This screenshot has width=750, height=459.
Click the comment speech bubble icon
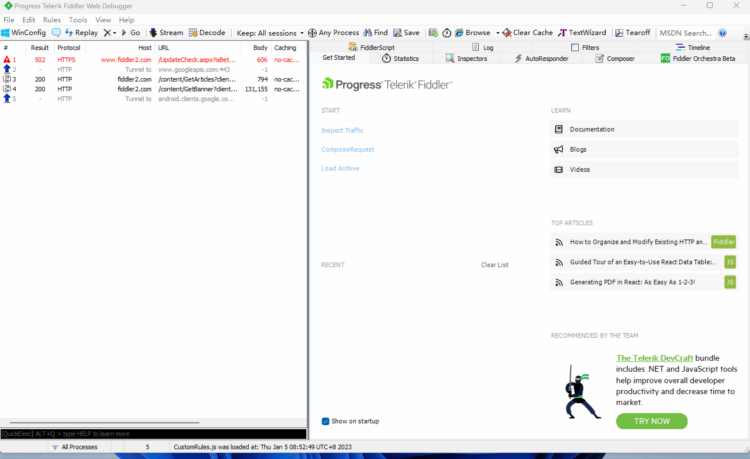(56, 32)
